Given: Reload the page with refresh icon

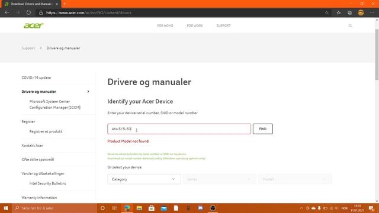Looking at the screenshot, I should (x=28, y=12).
